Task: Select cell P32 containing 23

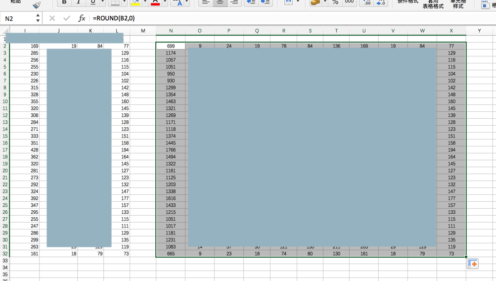Action: (x=228, y=253)
